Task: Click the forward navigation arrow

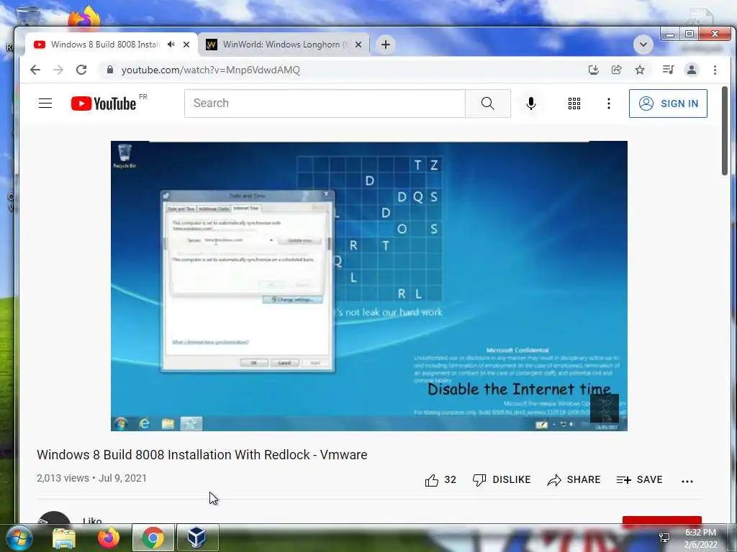Action: click(x=58, y=70)
